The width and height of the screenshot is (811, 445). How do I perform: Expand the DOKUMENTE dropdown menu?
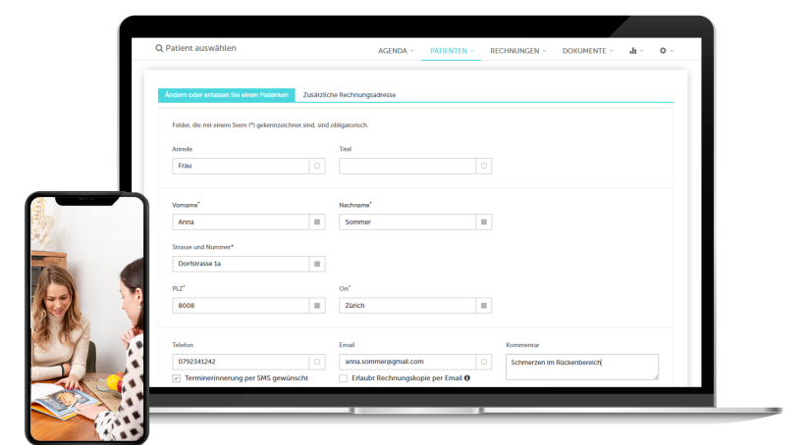coord(587,50)
